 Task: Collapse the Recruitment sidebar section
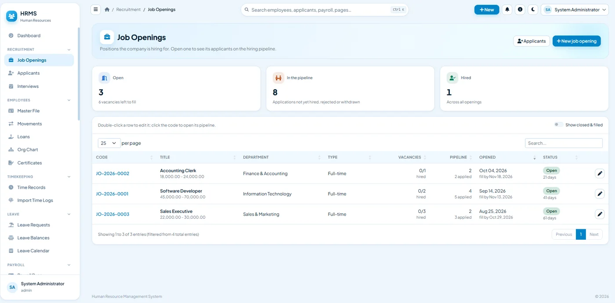[39, 50]
